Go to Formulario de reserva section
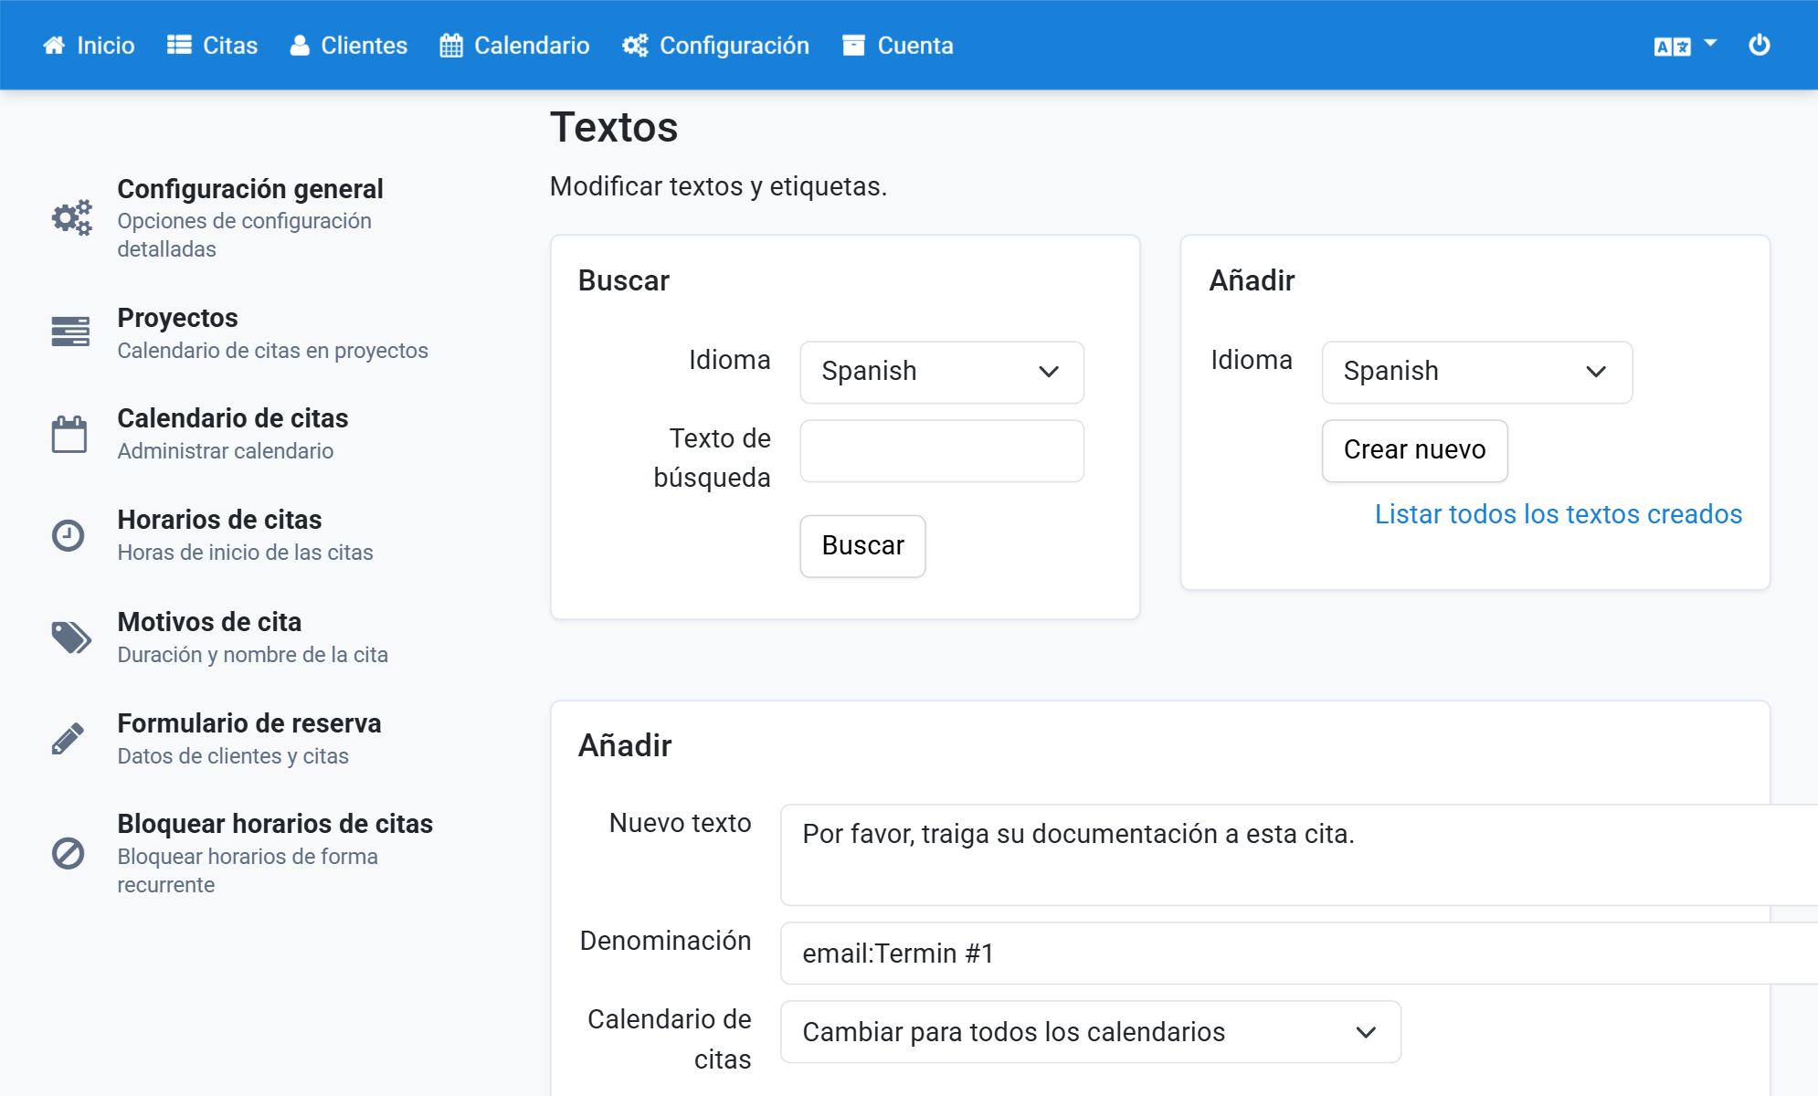The image size is (1818, 1096). click(248, 723)
